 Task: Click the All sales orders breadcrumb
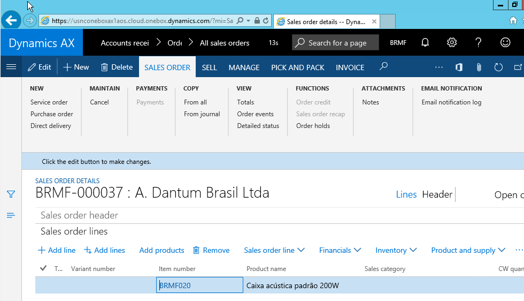click(x=225, y=43)
